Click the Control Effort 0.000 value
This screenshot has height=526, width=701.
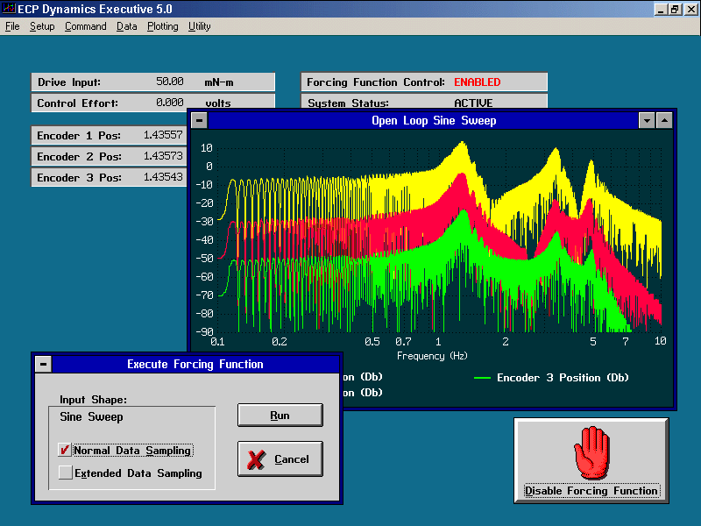tap(170, 103)
